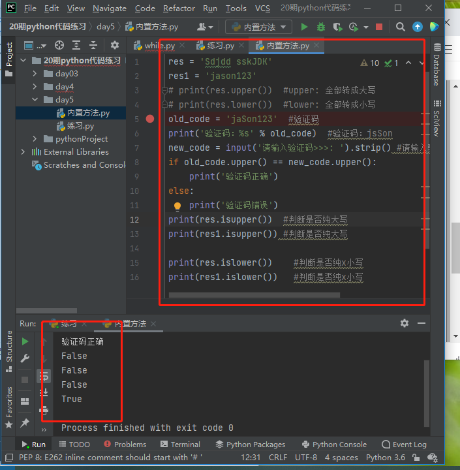This screenshot has width=460, height=470.
Task: Close the 内置方法.py editor tab
Action: (316, 45)
